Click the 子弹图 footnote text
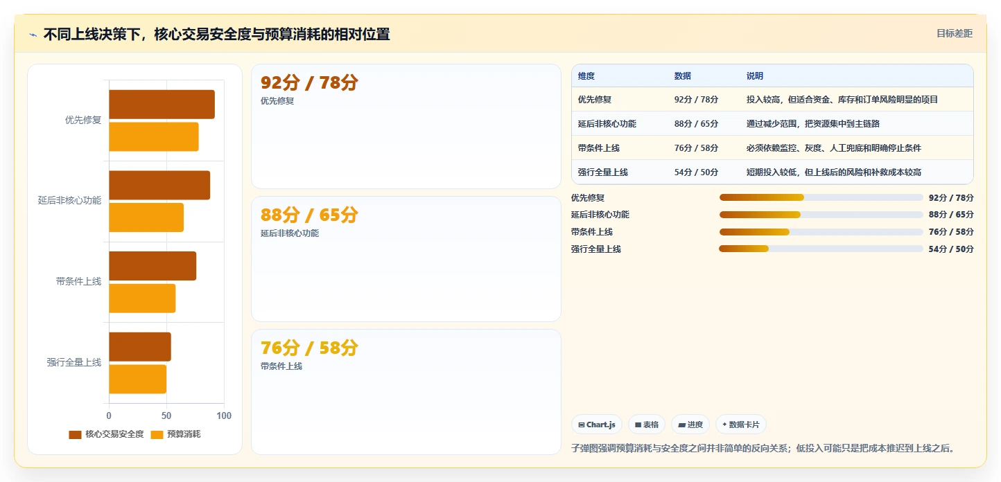This screenshot has width=1001, height=482. (x=763, y=449)
